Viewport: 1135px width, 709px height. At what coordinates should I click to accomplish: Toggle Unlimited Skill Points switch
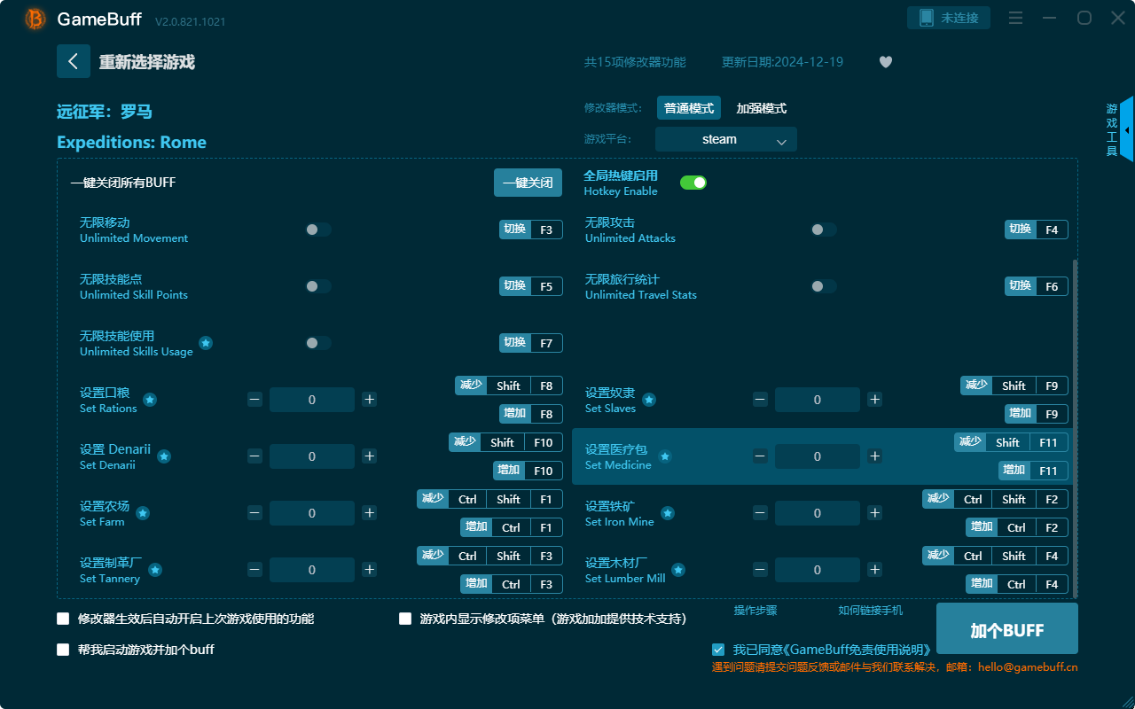[317, 286]
